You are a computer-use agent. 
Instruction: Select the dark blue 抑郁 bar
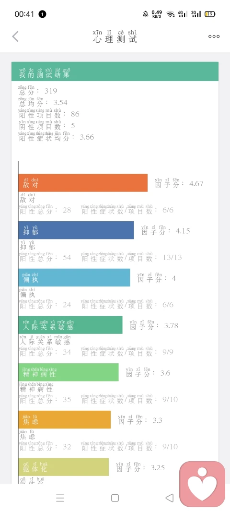[x=76, y=230]
